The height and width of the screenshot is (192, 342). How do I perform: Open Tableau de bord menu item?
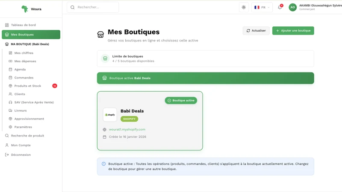(x=31, y=25)
